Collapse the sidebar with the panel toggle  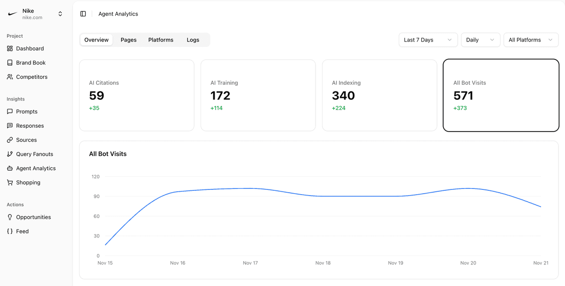(x=83, y=14)
